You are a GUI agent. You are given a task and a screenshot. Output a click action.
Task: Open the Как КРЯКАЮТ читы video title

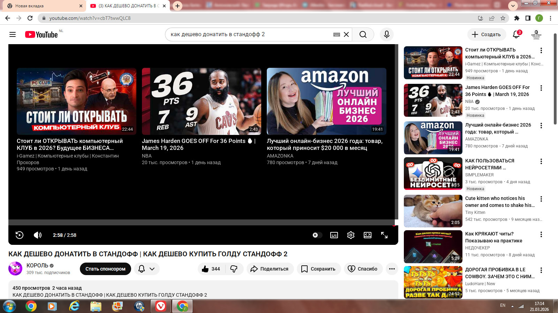(494, 237)
